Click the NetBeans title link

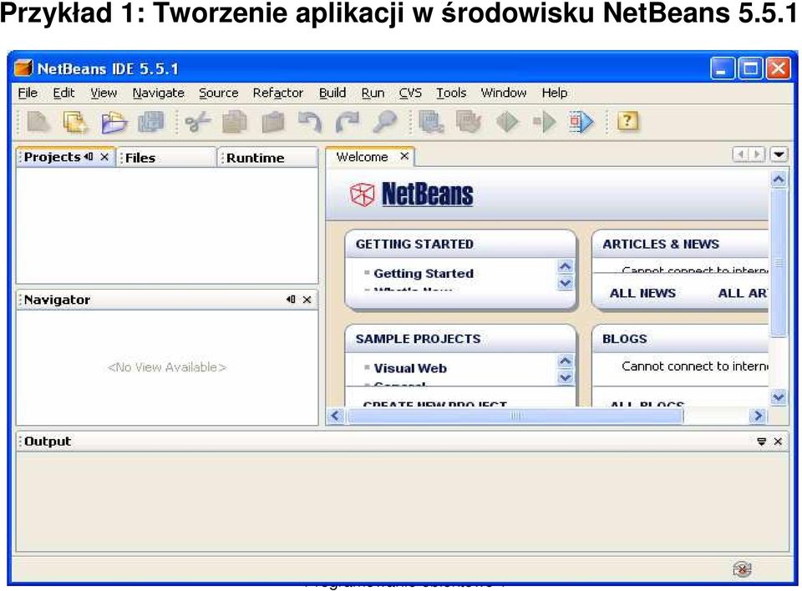(x=428, y=194)
